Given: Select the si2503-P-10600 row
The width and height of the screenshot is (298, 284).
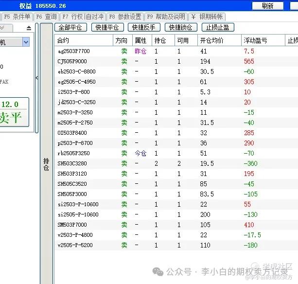Looking at the screenshot, I should pos(176,204).
